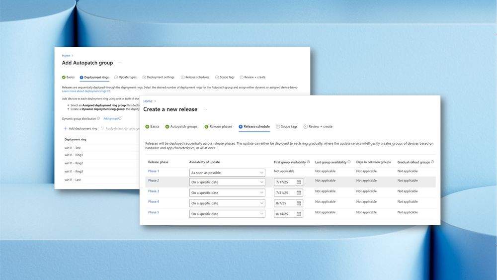This screenshot has width=497, height=280.
Task: Open calendar picker for Phase 4 date
Action: point(299,203)
